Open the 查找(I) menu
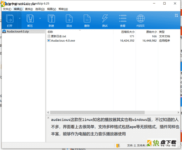 (x=29, y=9)
